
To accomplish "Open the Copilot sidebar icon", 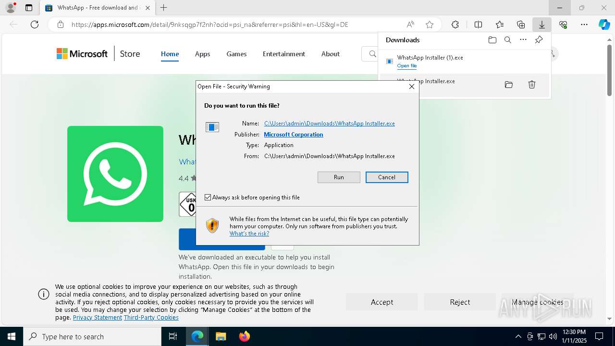I will point(604,25).
